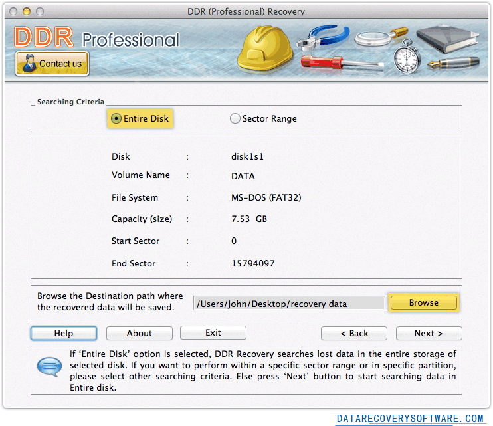Click the magnifying glass icon
Image resolution: width=493 pixels, height=426 pixels.
[381, 37]
